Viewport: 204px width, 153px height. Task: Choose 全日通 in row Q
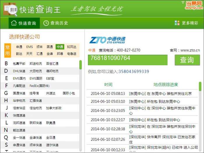(x=51, y=138)
